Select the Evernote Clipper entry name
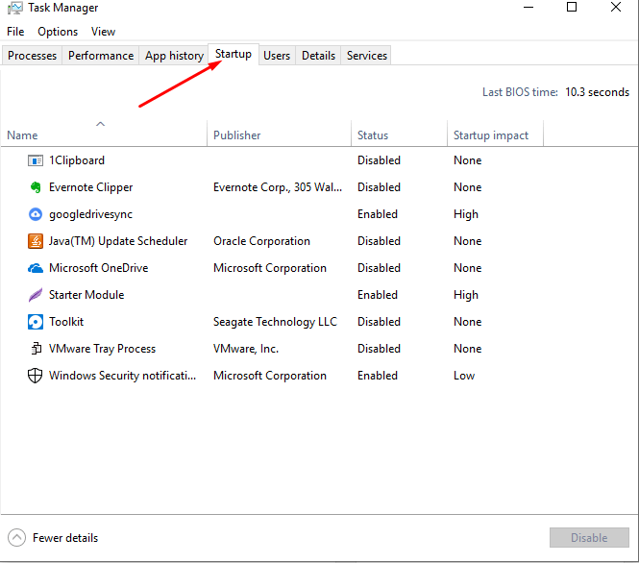639x563 pixels. click(90, 187)
